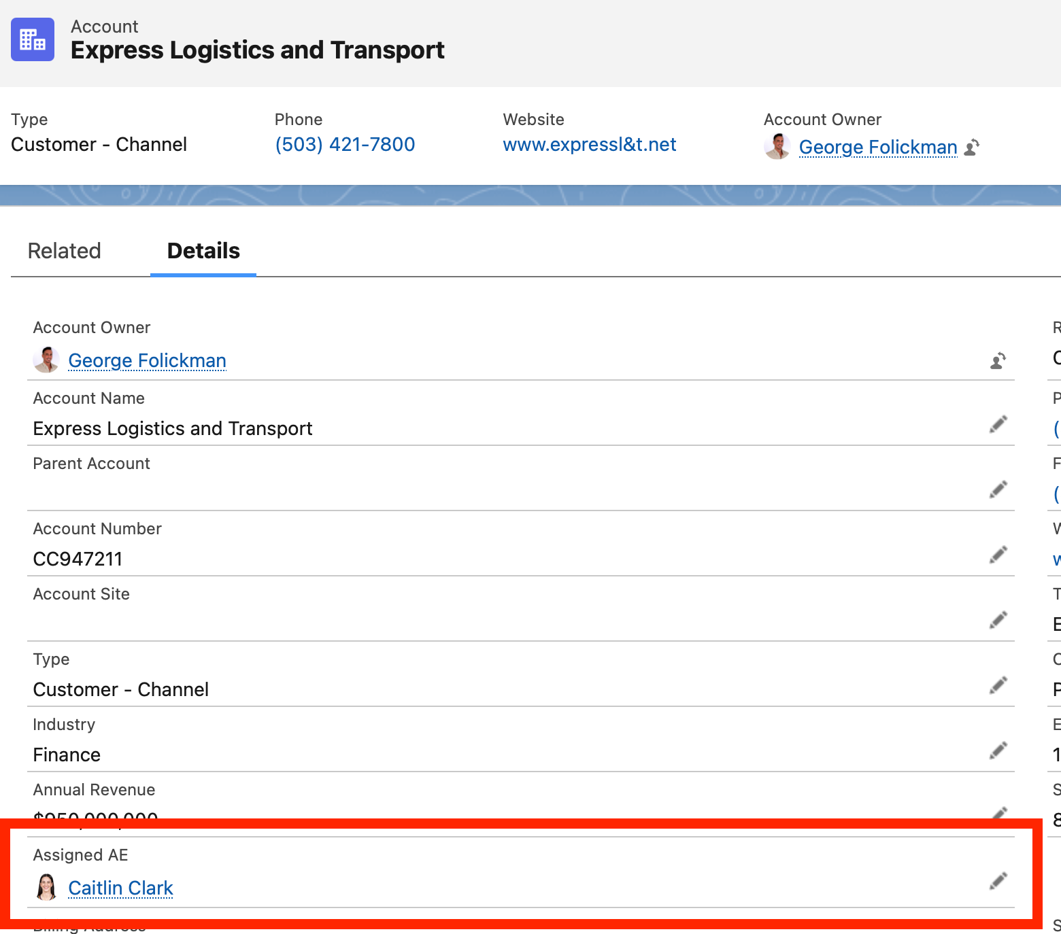Open the website www.expressl&t.net
Screen dimensions: 1061x934
tap(589, 144)
